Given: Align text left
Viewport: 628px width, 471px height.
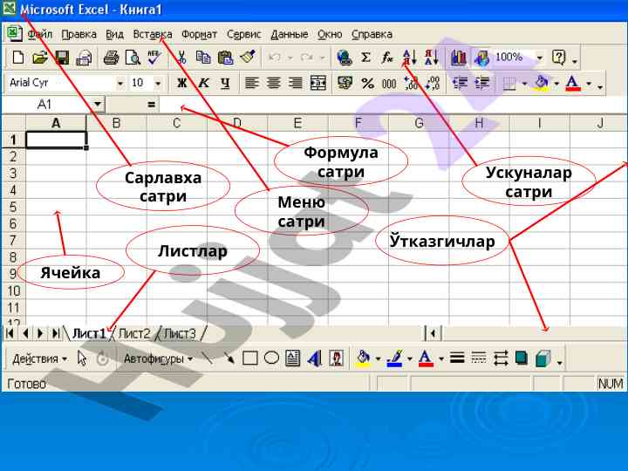Looking at the screenshot, I should tap(251, 83).
